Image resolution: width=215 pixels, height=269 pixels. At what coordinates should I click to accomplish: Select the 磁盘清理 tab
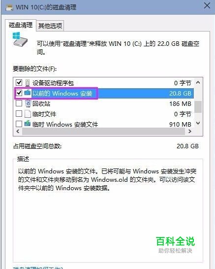21,25
